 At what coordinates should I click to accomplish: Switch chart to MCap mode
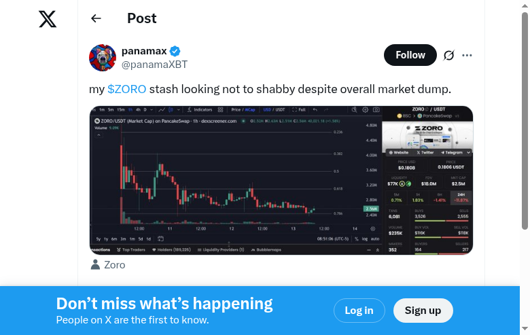pyautogui.click(x=251, y=109)
